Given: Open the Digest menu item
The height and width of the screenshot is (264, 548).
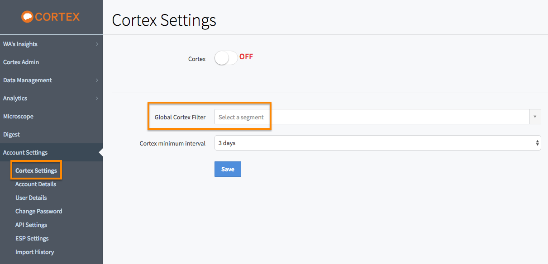Looking at the screenshot, I should 11,134.
